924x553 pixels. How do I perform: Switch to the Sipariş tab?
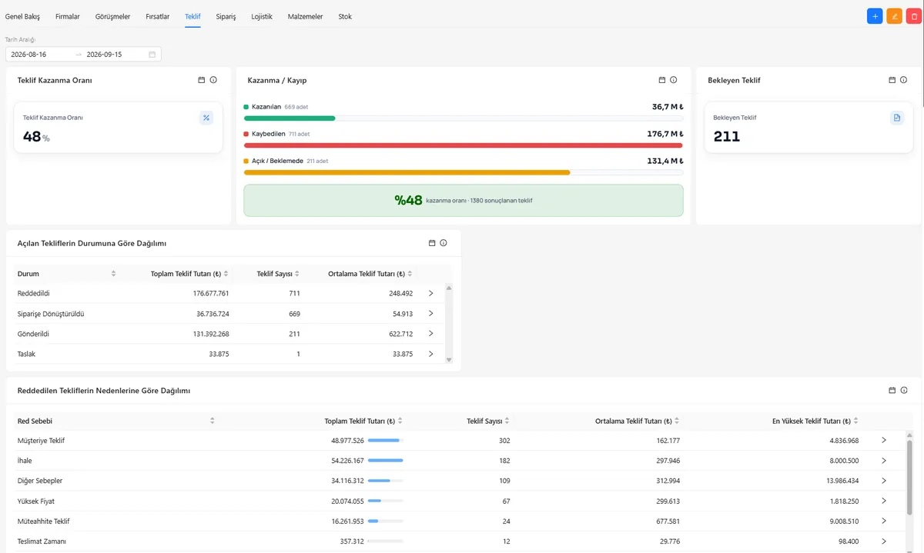point(226,16)
